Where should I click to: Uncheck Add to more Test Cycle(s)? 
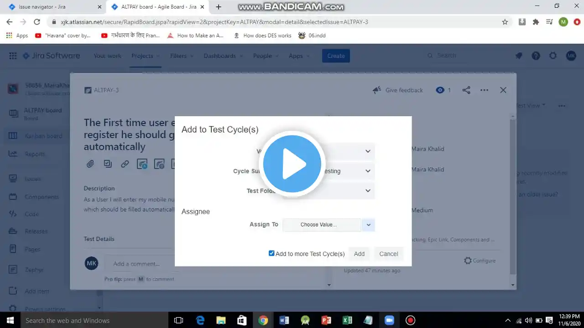(x=271, y=253)
